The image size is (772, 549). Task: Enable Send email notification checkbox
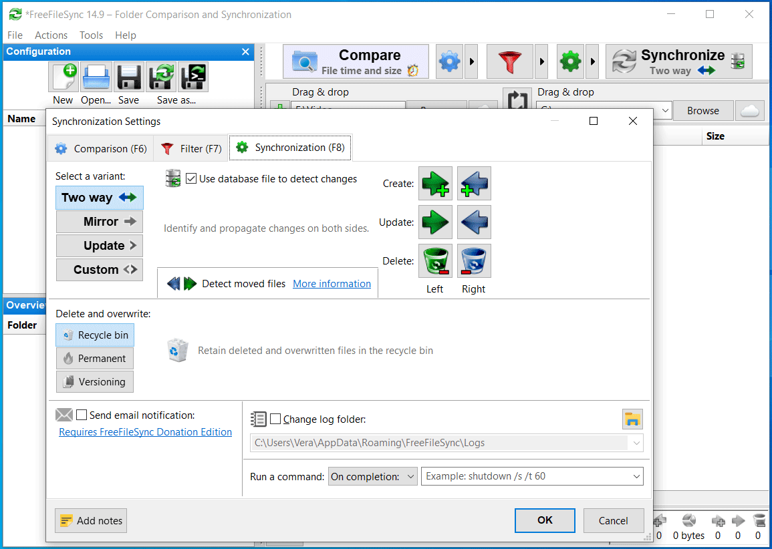(x=82, y=415)
